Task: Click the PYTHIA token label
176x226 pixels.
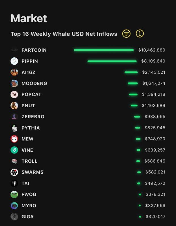Action: click(31, 128)
